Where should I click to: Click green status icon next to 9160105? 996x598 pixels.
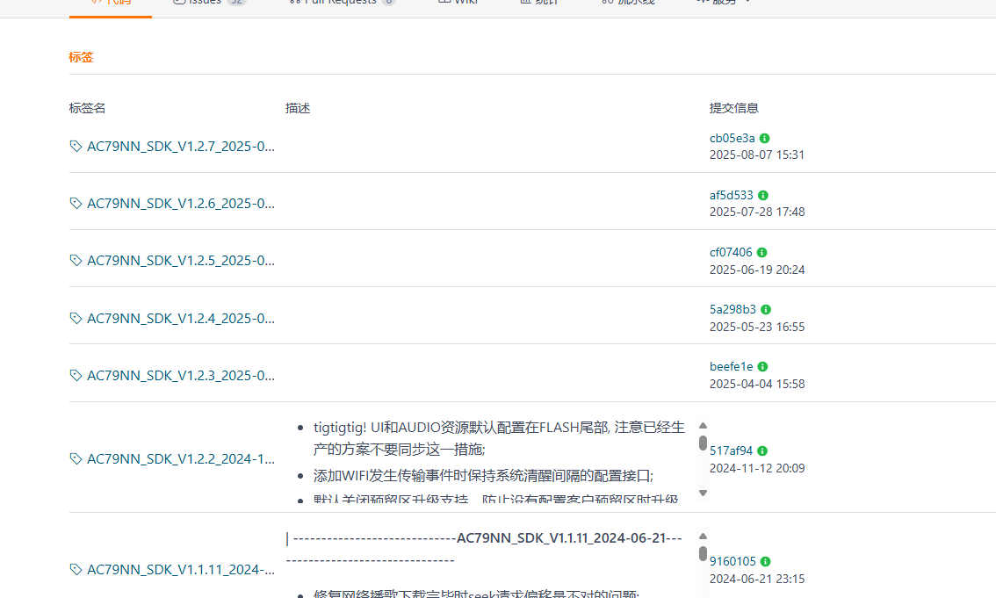765,562
